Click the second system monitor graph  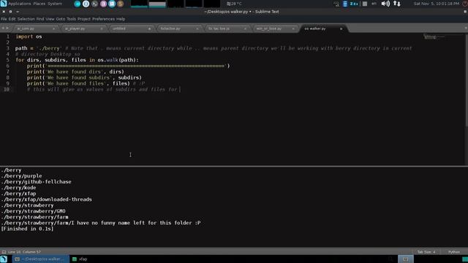(x=157, y=4)
